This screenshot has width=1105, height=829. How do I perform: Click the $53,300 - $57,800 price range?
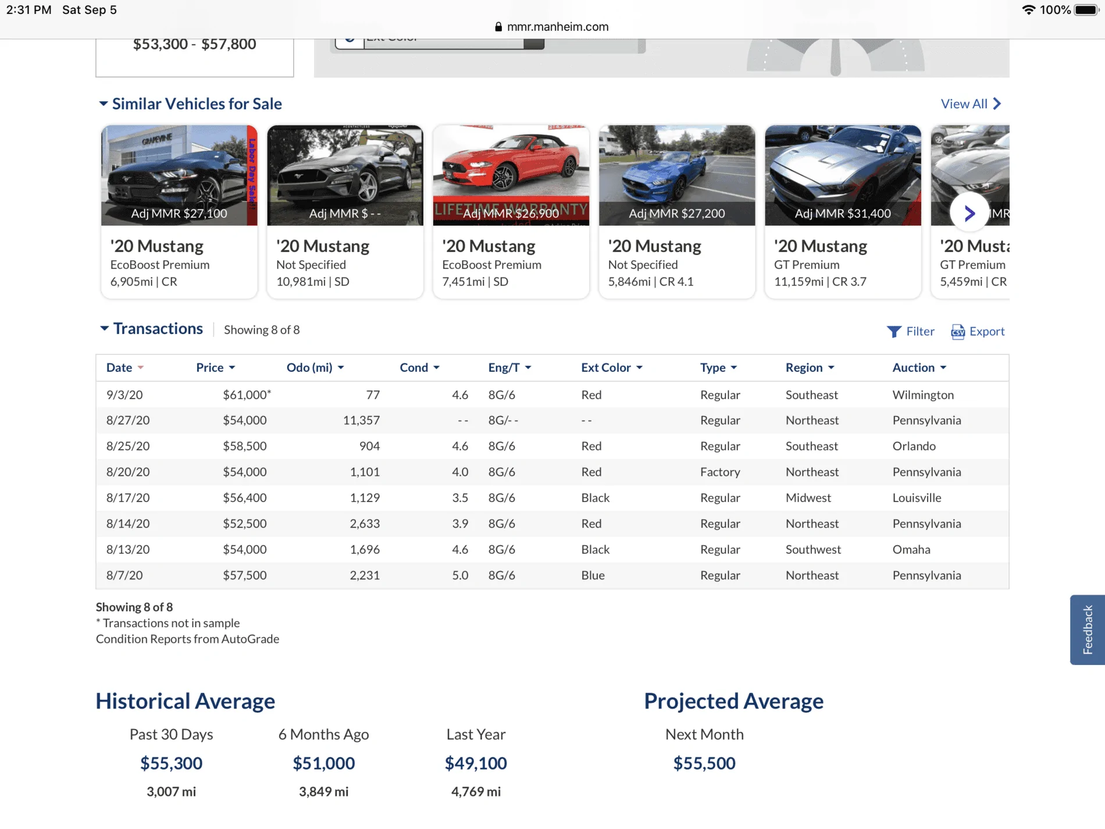[x=195, y=44]
